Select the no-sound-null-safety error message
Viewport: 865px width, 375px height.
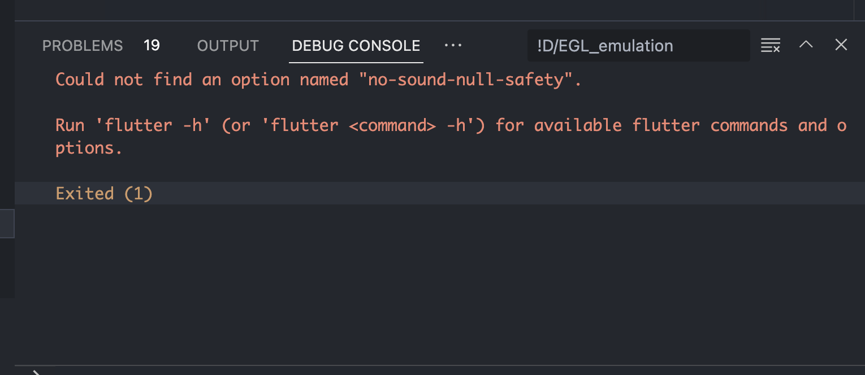point(317,79)
